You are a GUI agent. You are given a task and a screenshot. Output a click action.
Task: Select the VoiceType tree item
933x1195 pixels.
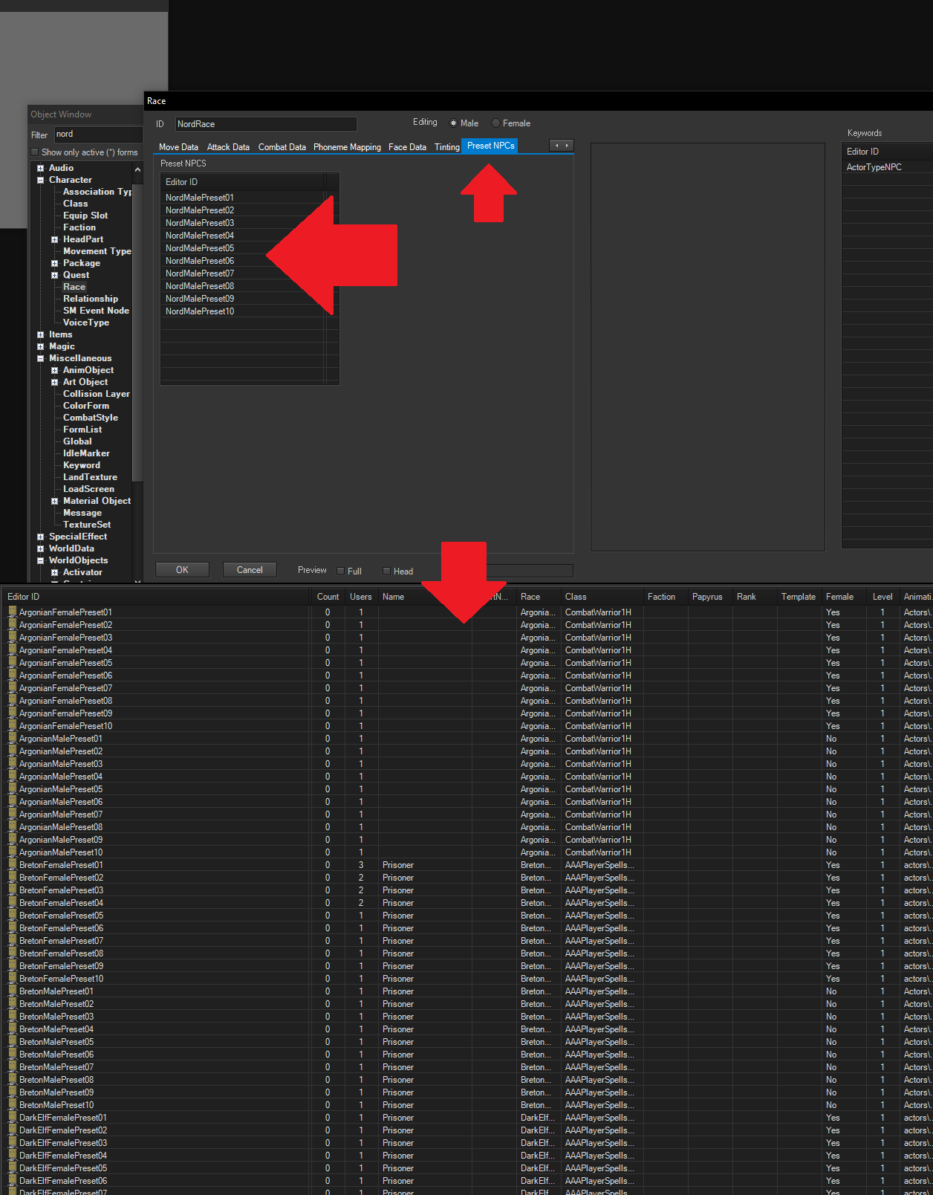pyautogui.click(x=86, y=323)
